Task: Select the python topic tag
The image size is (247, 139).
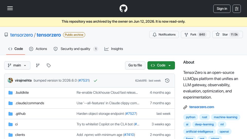Action: [191, 117]
